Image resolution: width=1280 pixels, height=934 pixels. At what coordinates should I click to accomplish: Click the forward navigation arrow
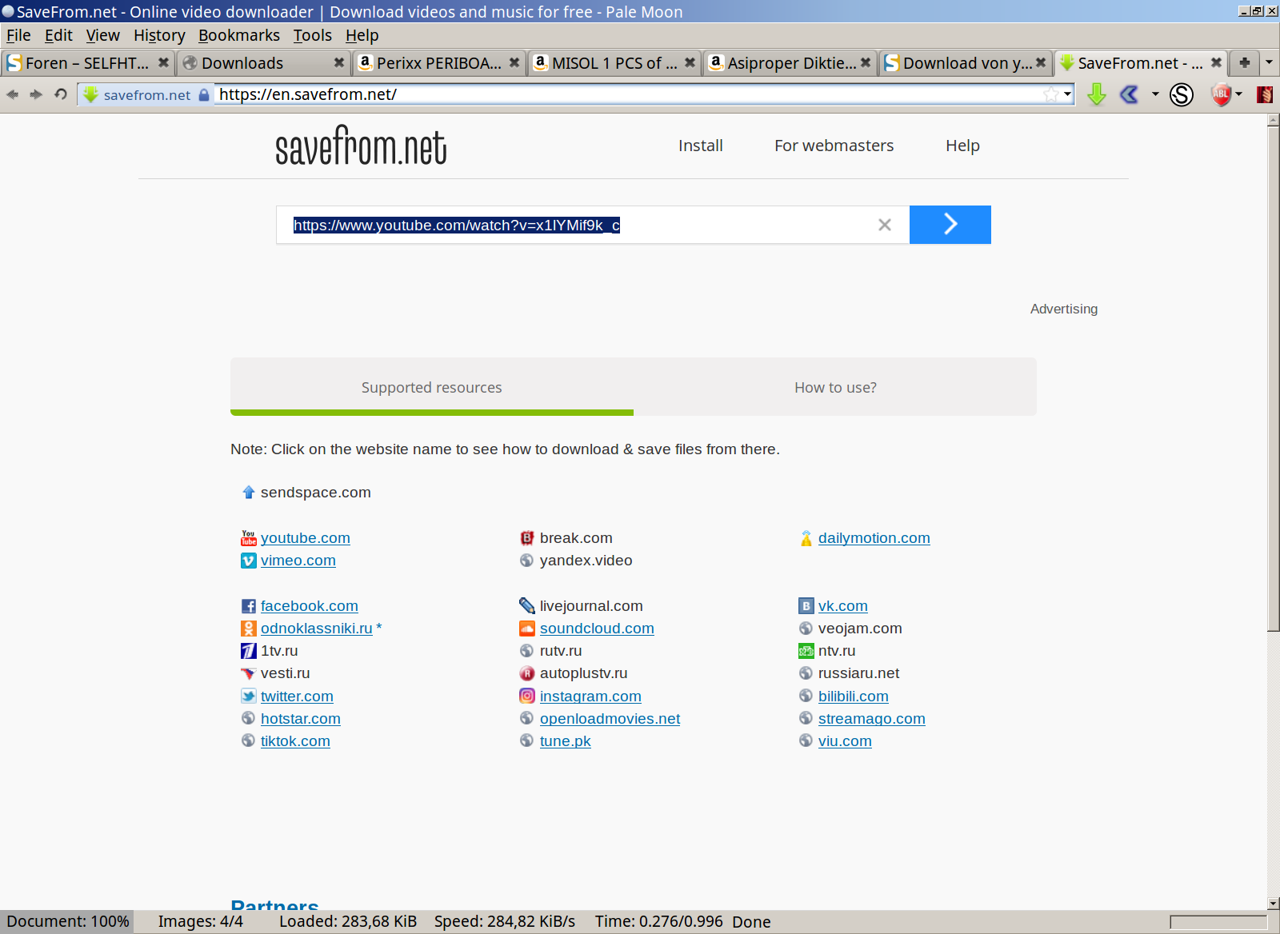point(36,94)
